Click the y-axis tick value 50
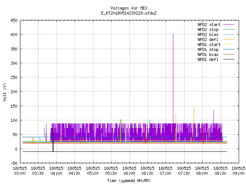246x184 pixels. tap(15, 135)
